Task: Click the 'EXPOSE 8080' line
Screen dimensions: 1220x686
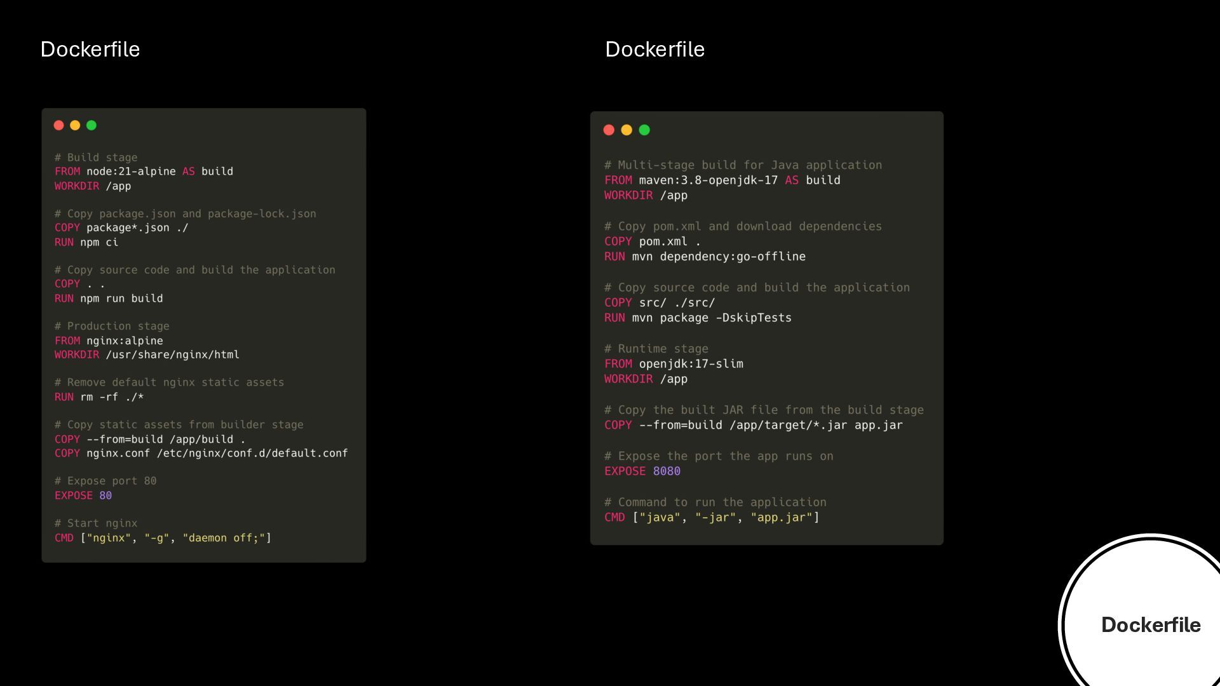Action: pyautogui.click(x=642, y=471)
